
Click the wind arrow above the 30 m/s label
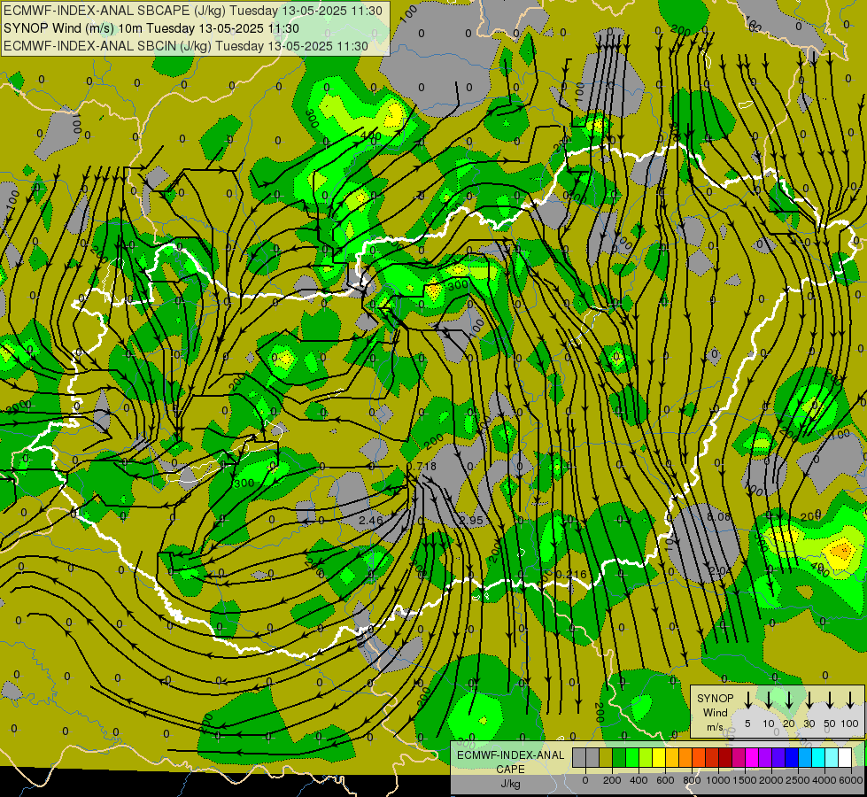click(x=809, y=700)
